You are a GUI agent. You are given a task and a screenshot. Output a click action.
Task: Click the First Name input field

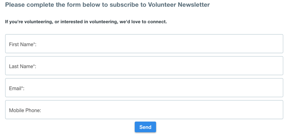(x=144, y=44)
